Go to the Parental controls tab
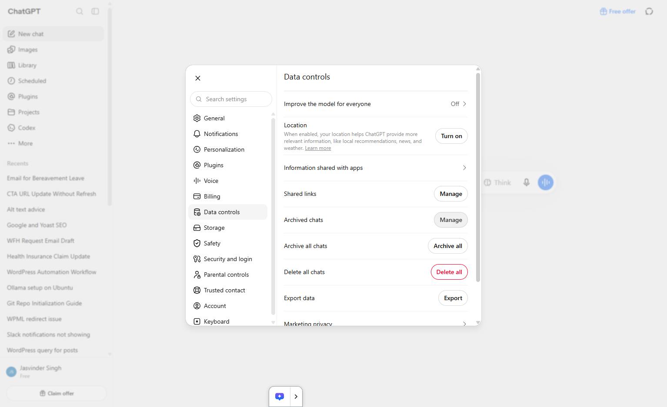 [x=228, y=275]
